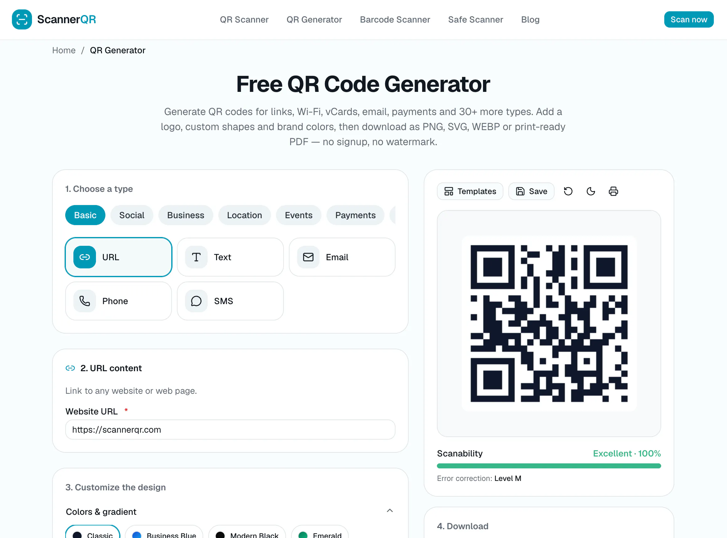Click the T icon on Text card
Screen dimensions: 727x538
click(196, 257)
